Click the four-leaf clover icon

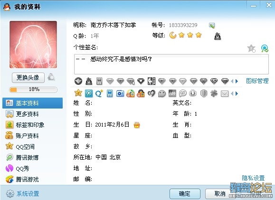click(214, 94)
